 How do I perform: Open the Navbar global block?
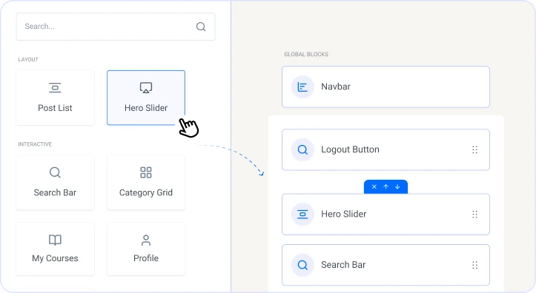tap(386, 87)
